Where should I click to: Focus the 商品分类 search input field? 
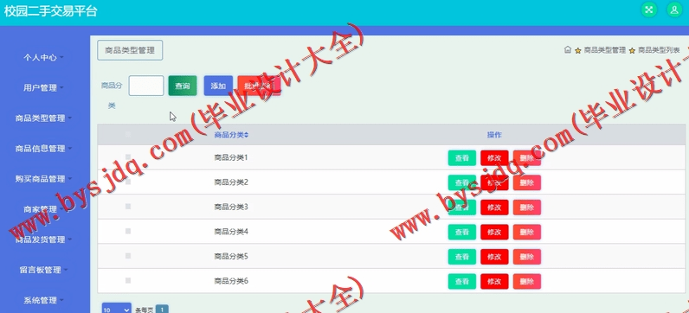(146, 86)
